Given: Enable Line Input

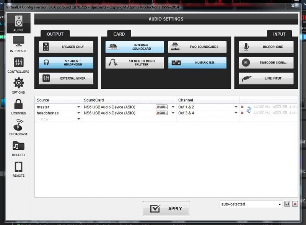Looking at the screenshot, I should coord(266,78).
